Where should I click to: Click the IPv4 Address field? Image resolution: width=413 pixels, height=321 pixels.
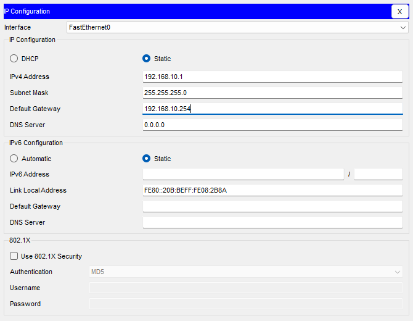[x=272, y=77]
